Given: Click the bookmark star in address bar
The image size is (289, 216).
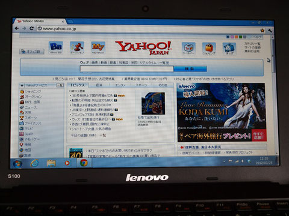Looking at the screenshot, I should (x=262, y=30).
